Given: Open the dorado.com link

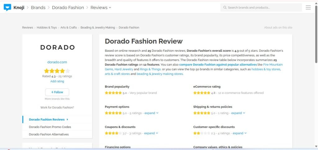Looking at the screenshot, I should tap(57, 62).
